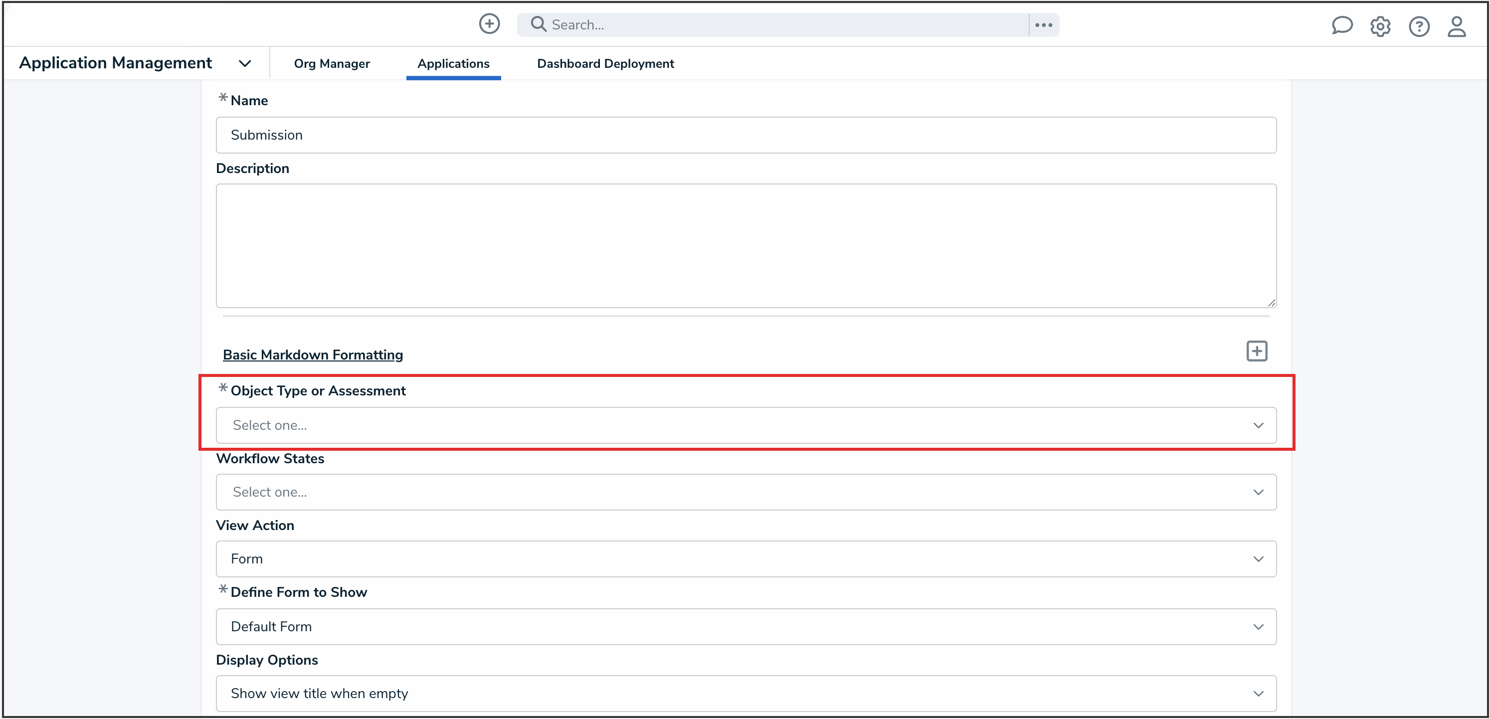
Task: Open the ellipsis search options icon
Action: point(1044,24)
